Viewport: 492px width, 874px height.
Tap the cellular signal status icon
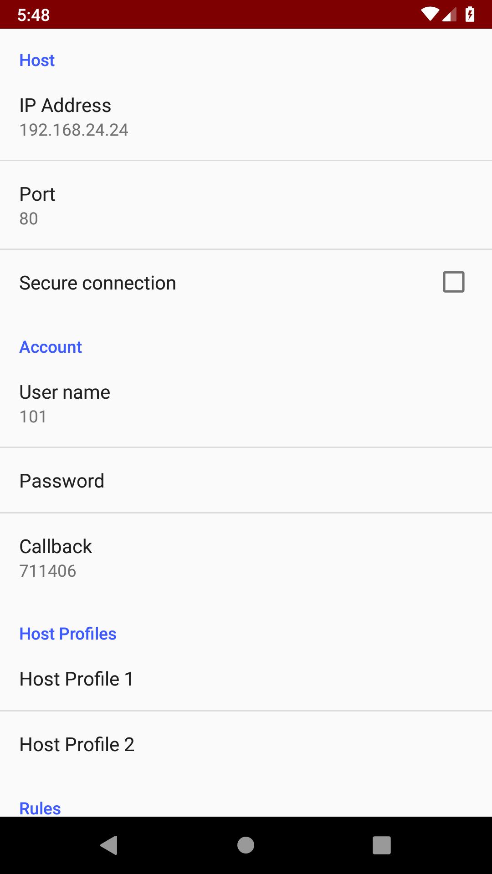[449, 15]
